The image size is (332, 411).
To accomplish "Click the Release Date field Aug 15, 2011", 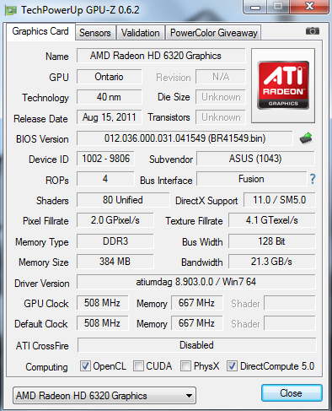I will coord(110,117).
